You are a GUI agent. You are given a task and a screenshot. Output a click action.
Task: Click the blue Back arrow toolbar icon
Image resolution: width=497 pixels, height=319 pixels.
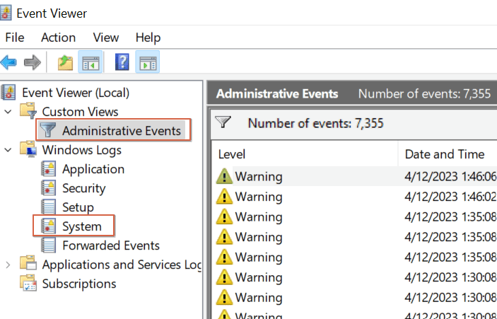(8, 62)
